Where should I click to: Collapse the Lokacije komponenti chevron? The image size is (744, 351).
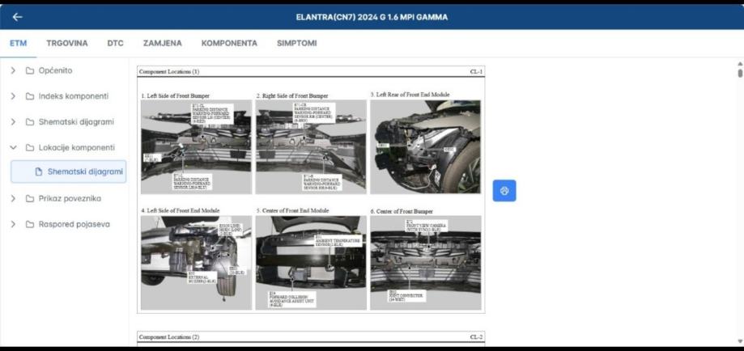tap(13, 147)
